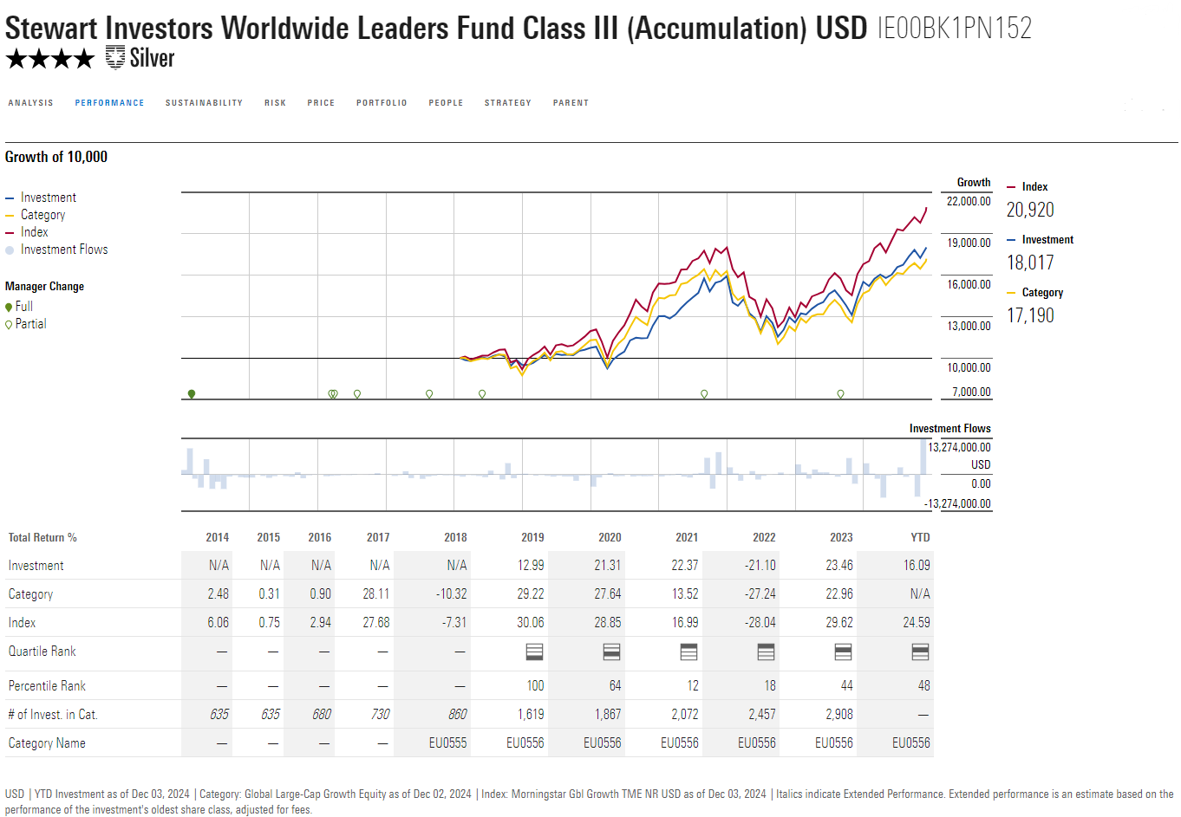The width and height of the screenshot is (1181, 817).
Task: Click the YTD column header
Action: click(921, 537)
